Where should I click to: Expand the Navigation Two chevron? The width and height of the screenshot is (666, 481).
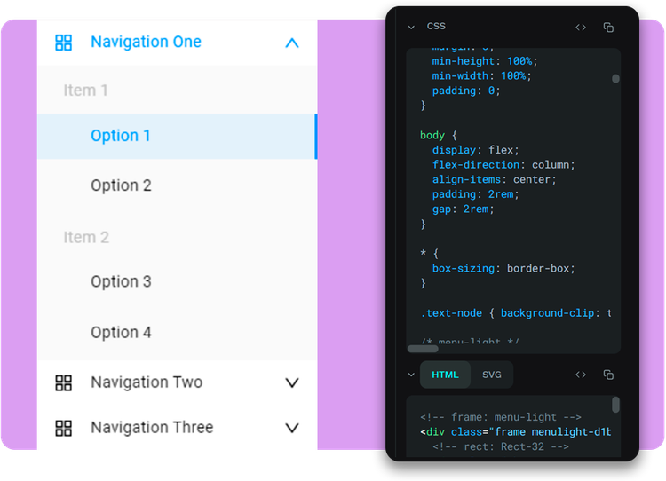[292, 382]
